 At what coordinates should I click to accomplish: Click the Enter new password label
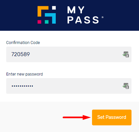click(x=24, y=74)
